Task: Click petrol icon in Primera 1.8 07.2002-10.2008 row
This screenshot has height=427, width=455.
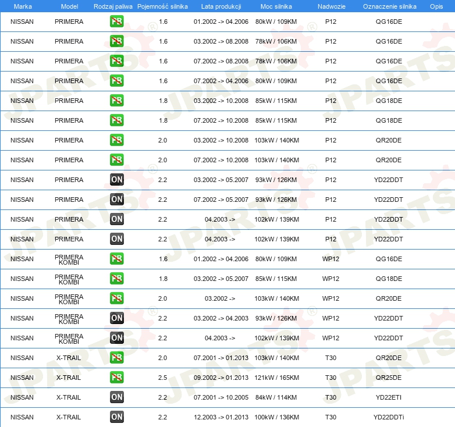Action: [x=116, y=120]
